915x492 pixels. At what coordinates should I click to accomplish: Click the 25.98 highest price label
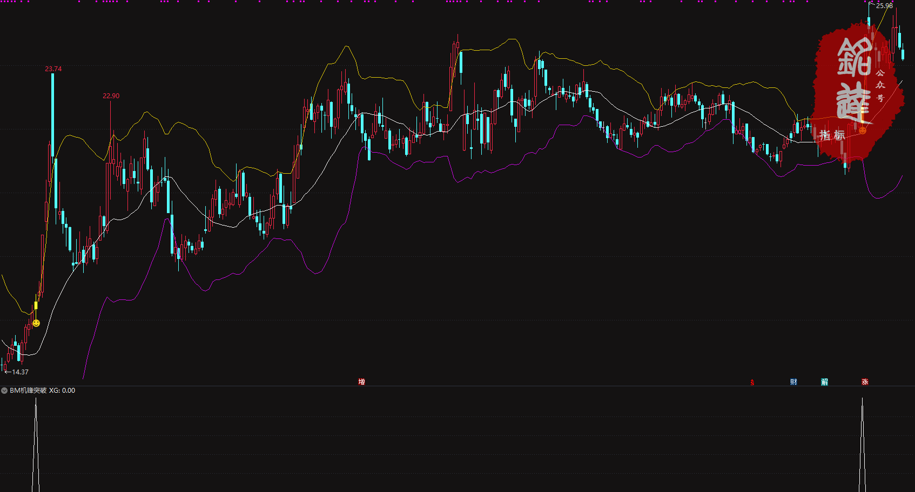[x=884, y=6]
